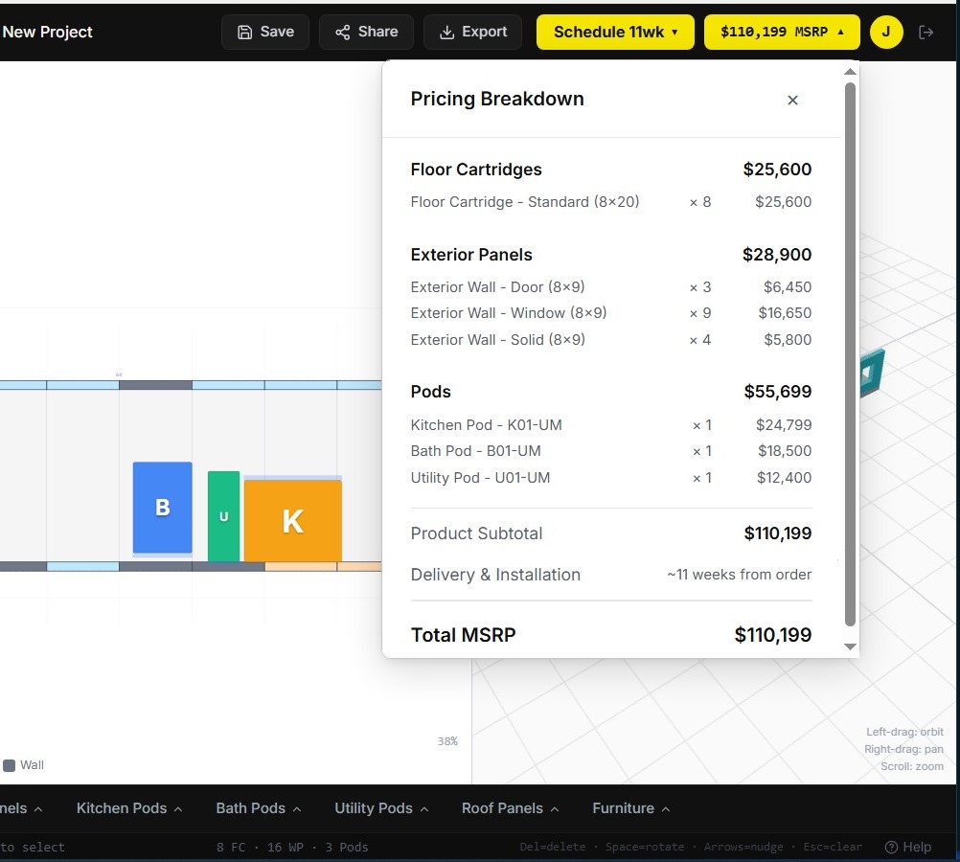This screenshot has height=862, width=960.
Task: Open the Schedule 11wk dropdown
Action: point(614,32)
